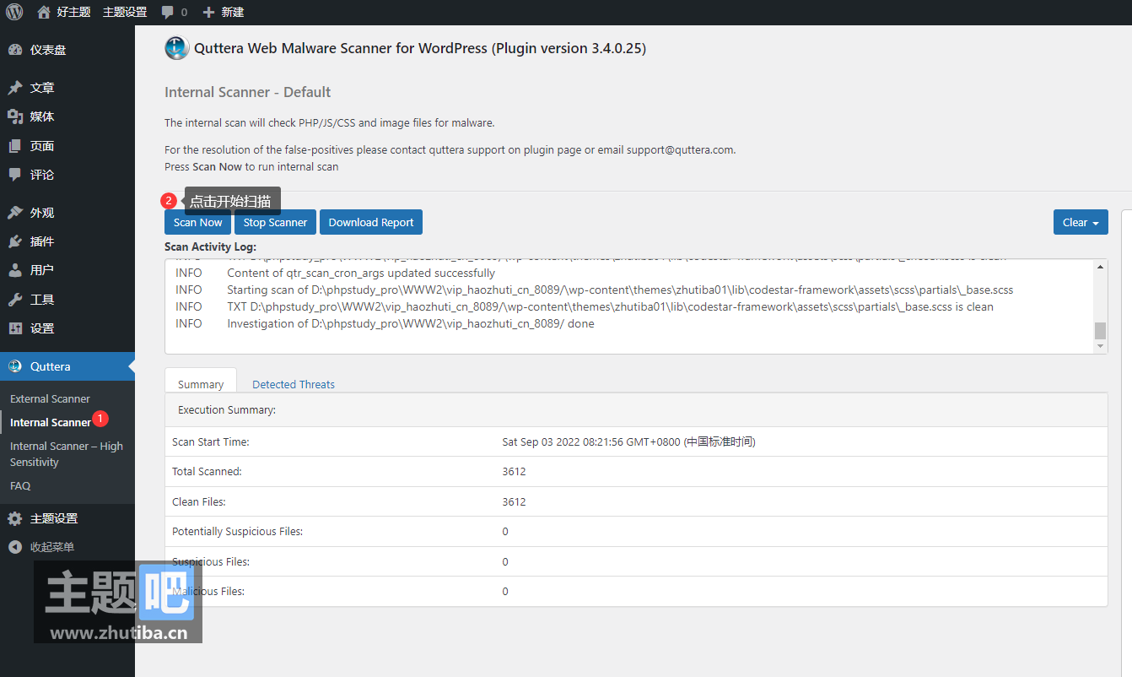The width and height of the screenshot is (1132, 677).
Task: Open the comments bubble icon in admin bar
Action: tap(168, 12)
